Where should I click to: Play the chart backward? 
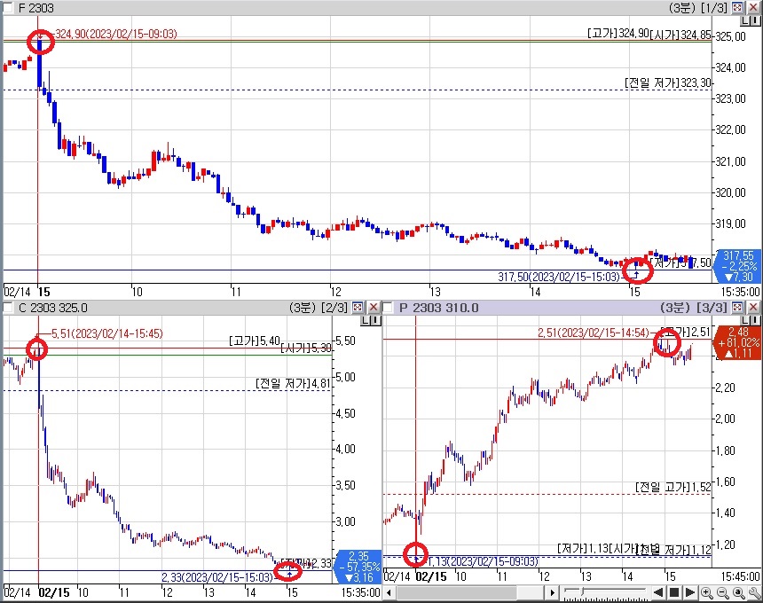(x=658, y=592)
